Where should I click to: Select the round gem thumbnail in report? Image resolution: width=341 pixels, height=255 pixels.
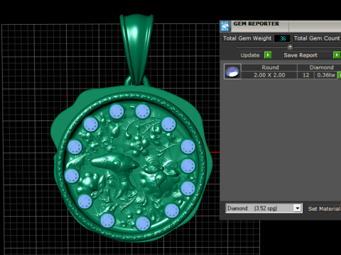point(232,72)
